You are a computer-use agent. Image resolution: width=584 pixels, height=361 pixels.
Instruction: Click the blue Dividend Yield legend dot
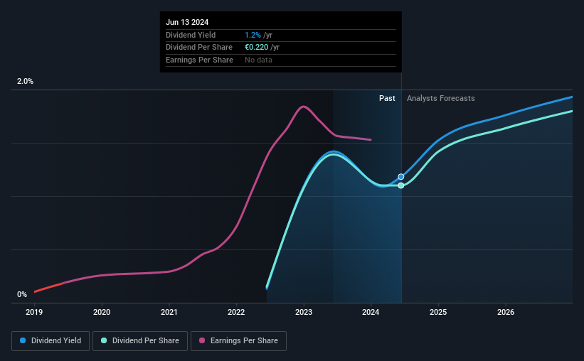23,340
